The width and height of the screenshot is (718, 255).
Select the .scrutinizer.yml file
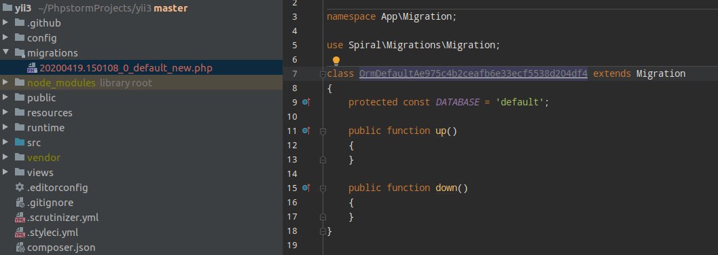click(62, 218)
